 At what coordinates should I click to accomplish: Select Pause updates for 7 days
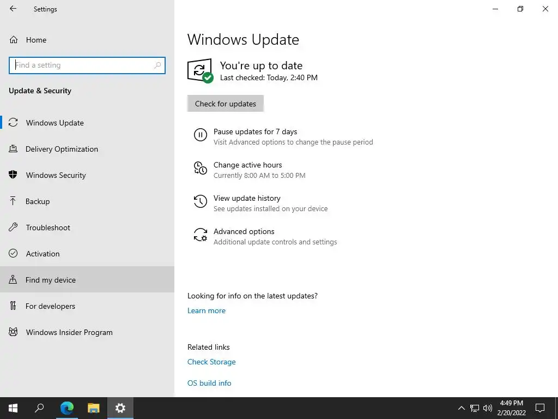click(x=283, y=136)
